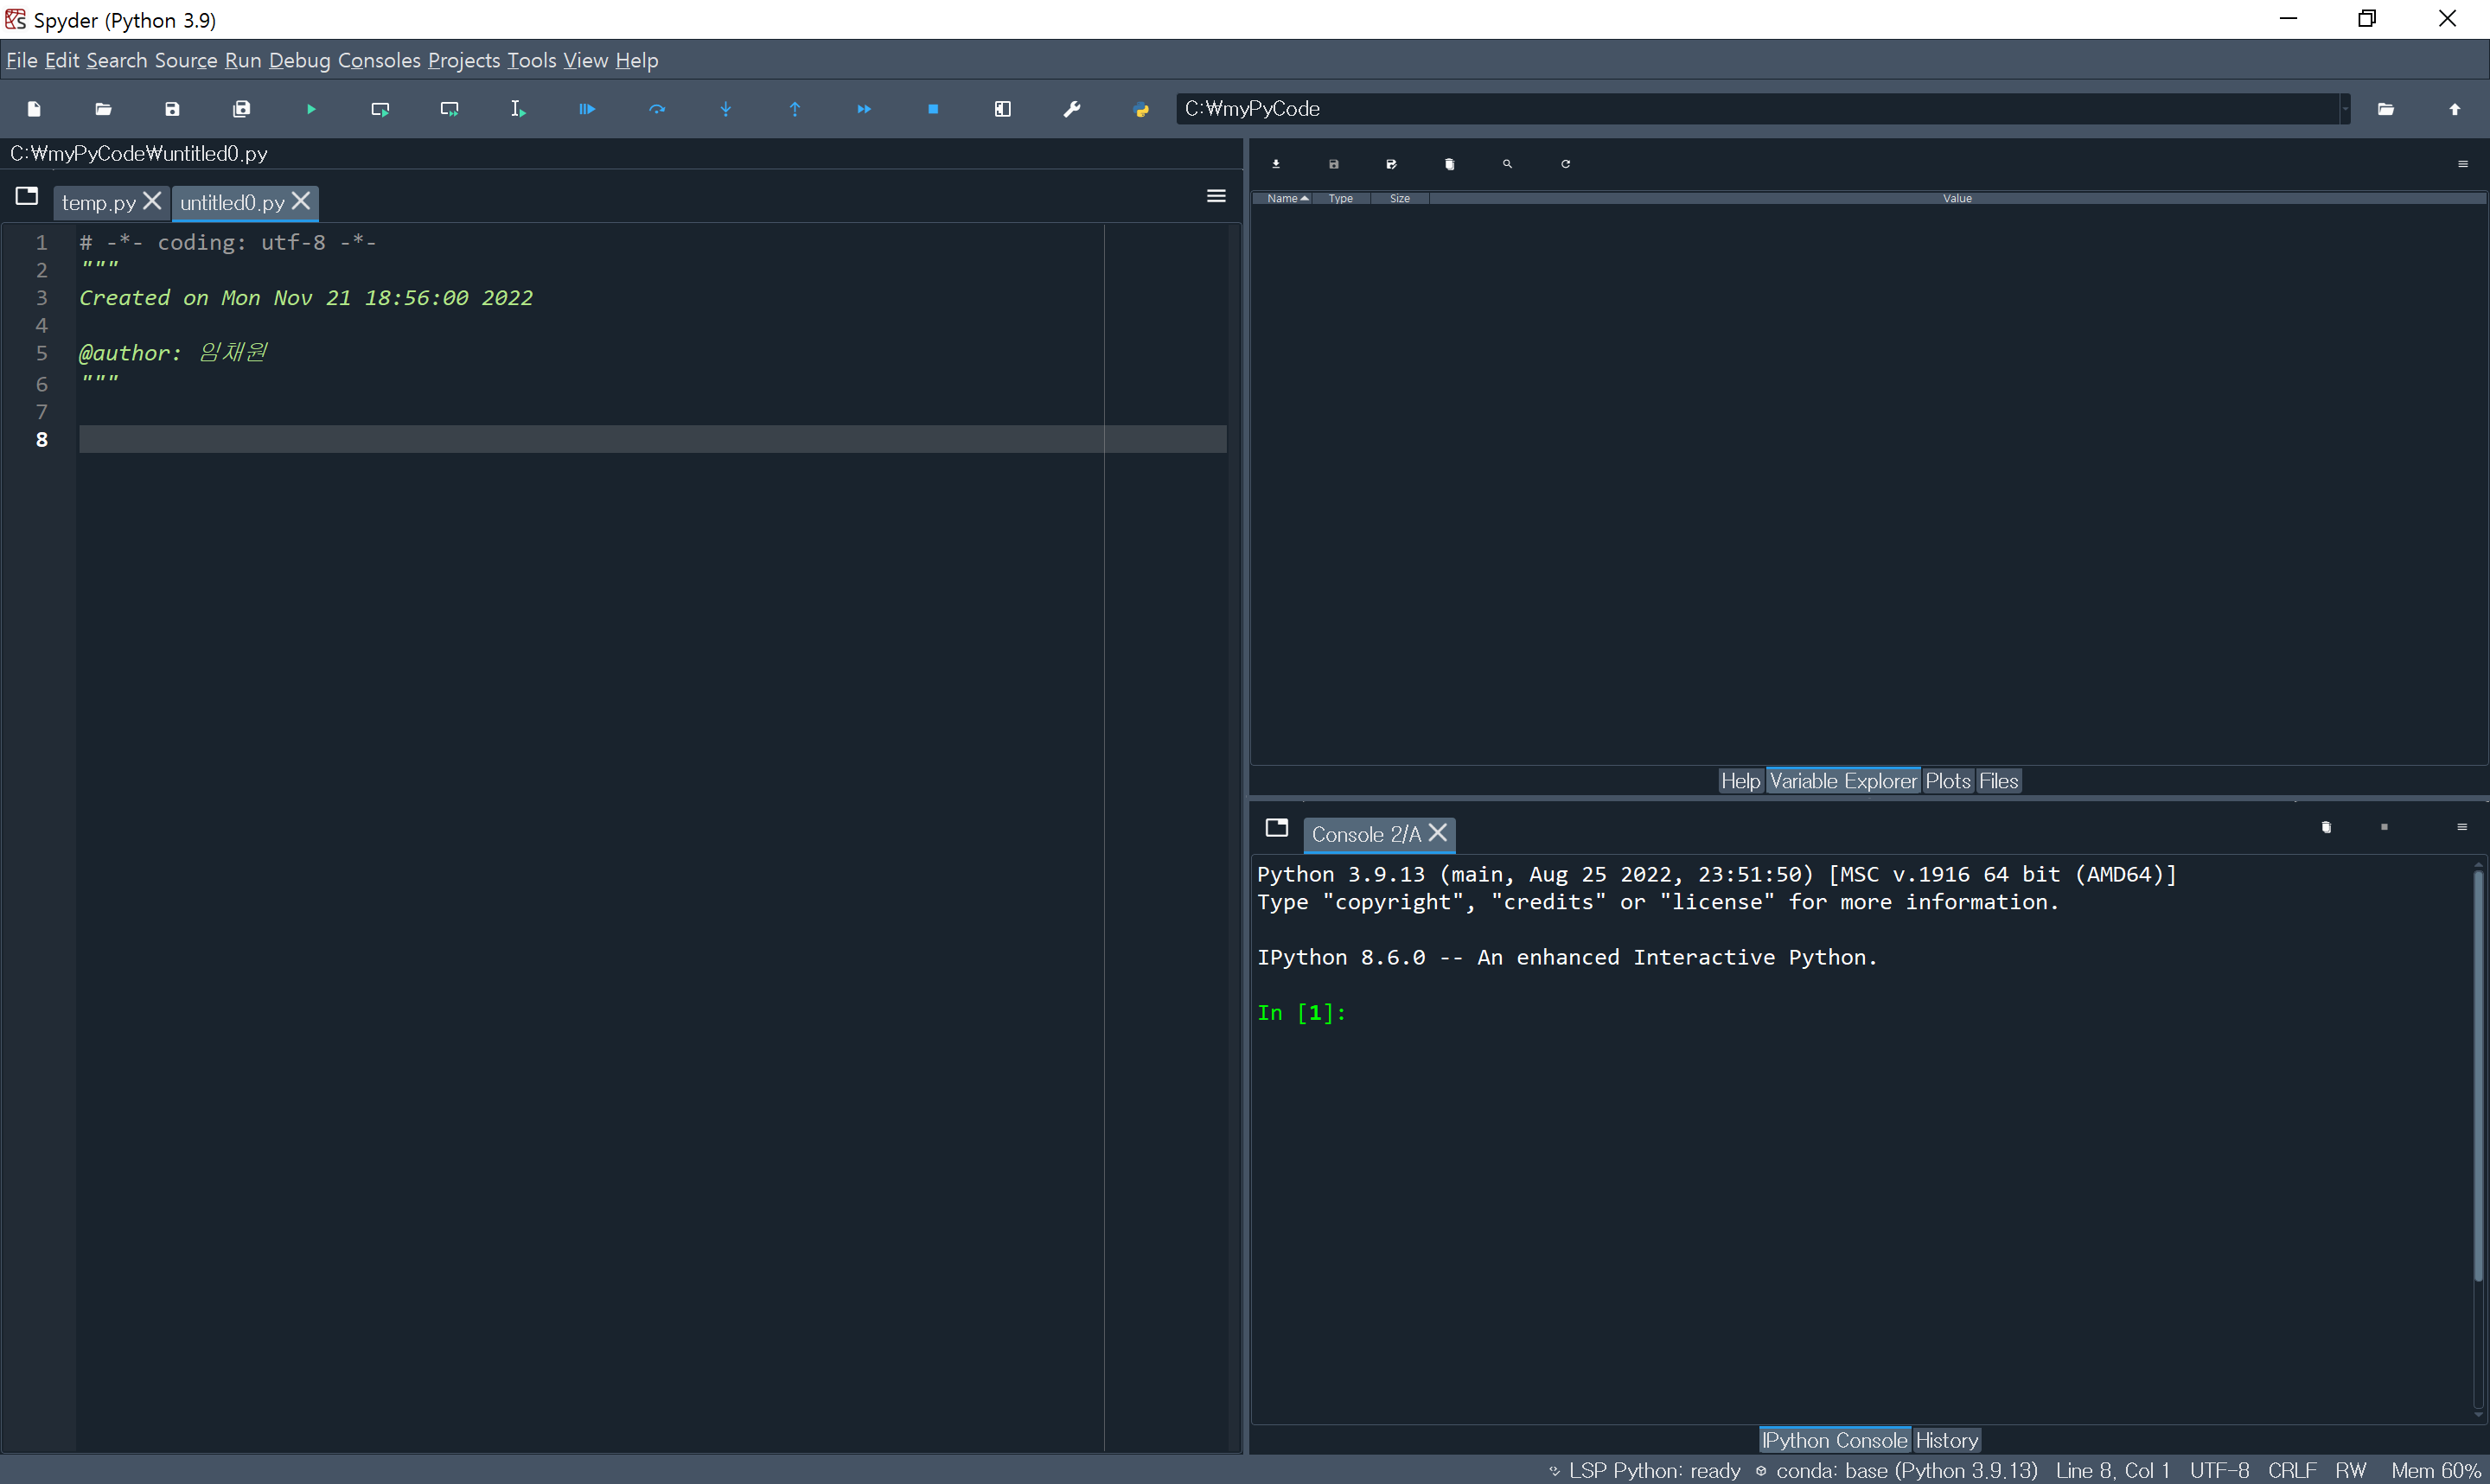Click the Run file play icon
Image resolution: width=2490 pixels, height=1484 pixels.
pos(311,109)
